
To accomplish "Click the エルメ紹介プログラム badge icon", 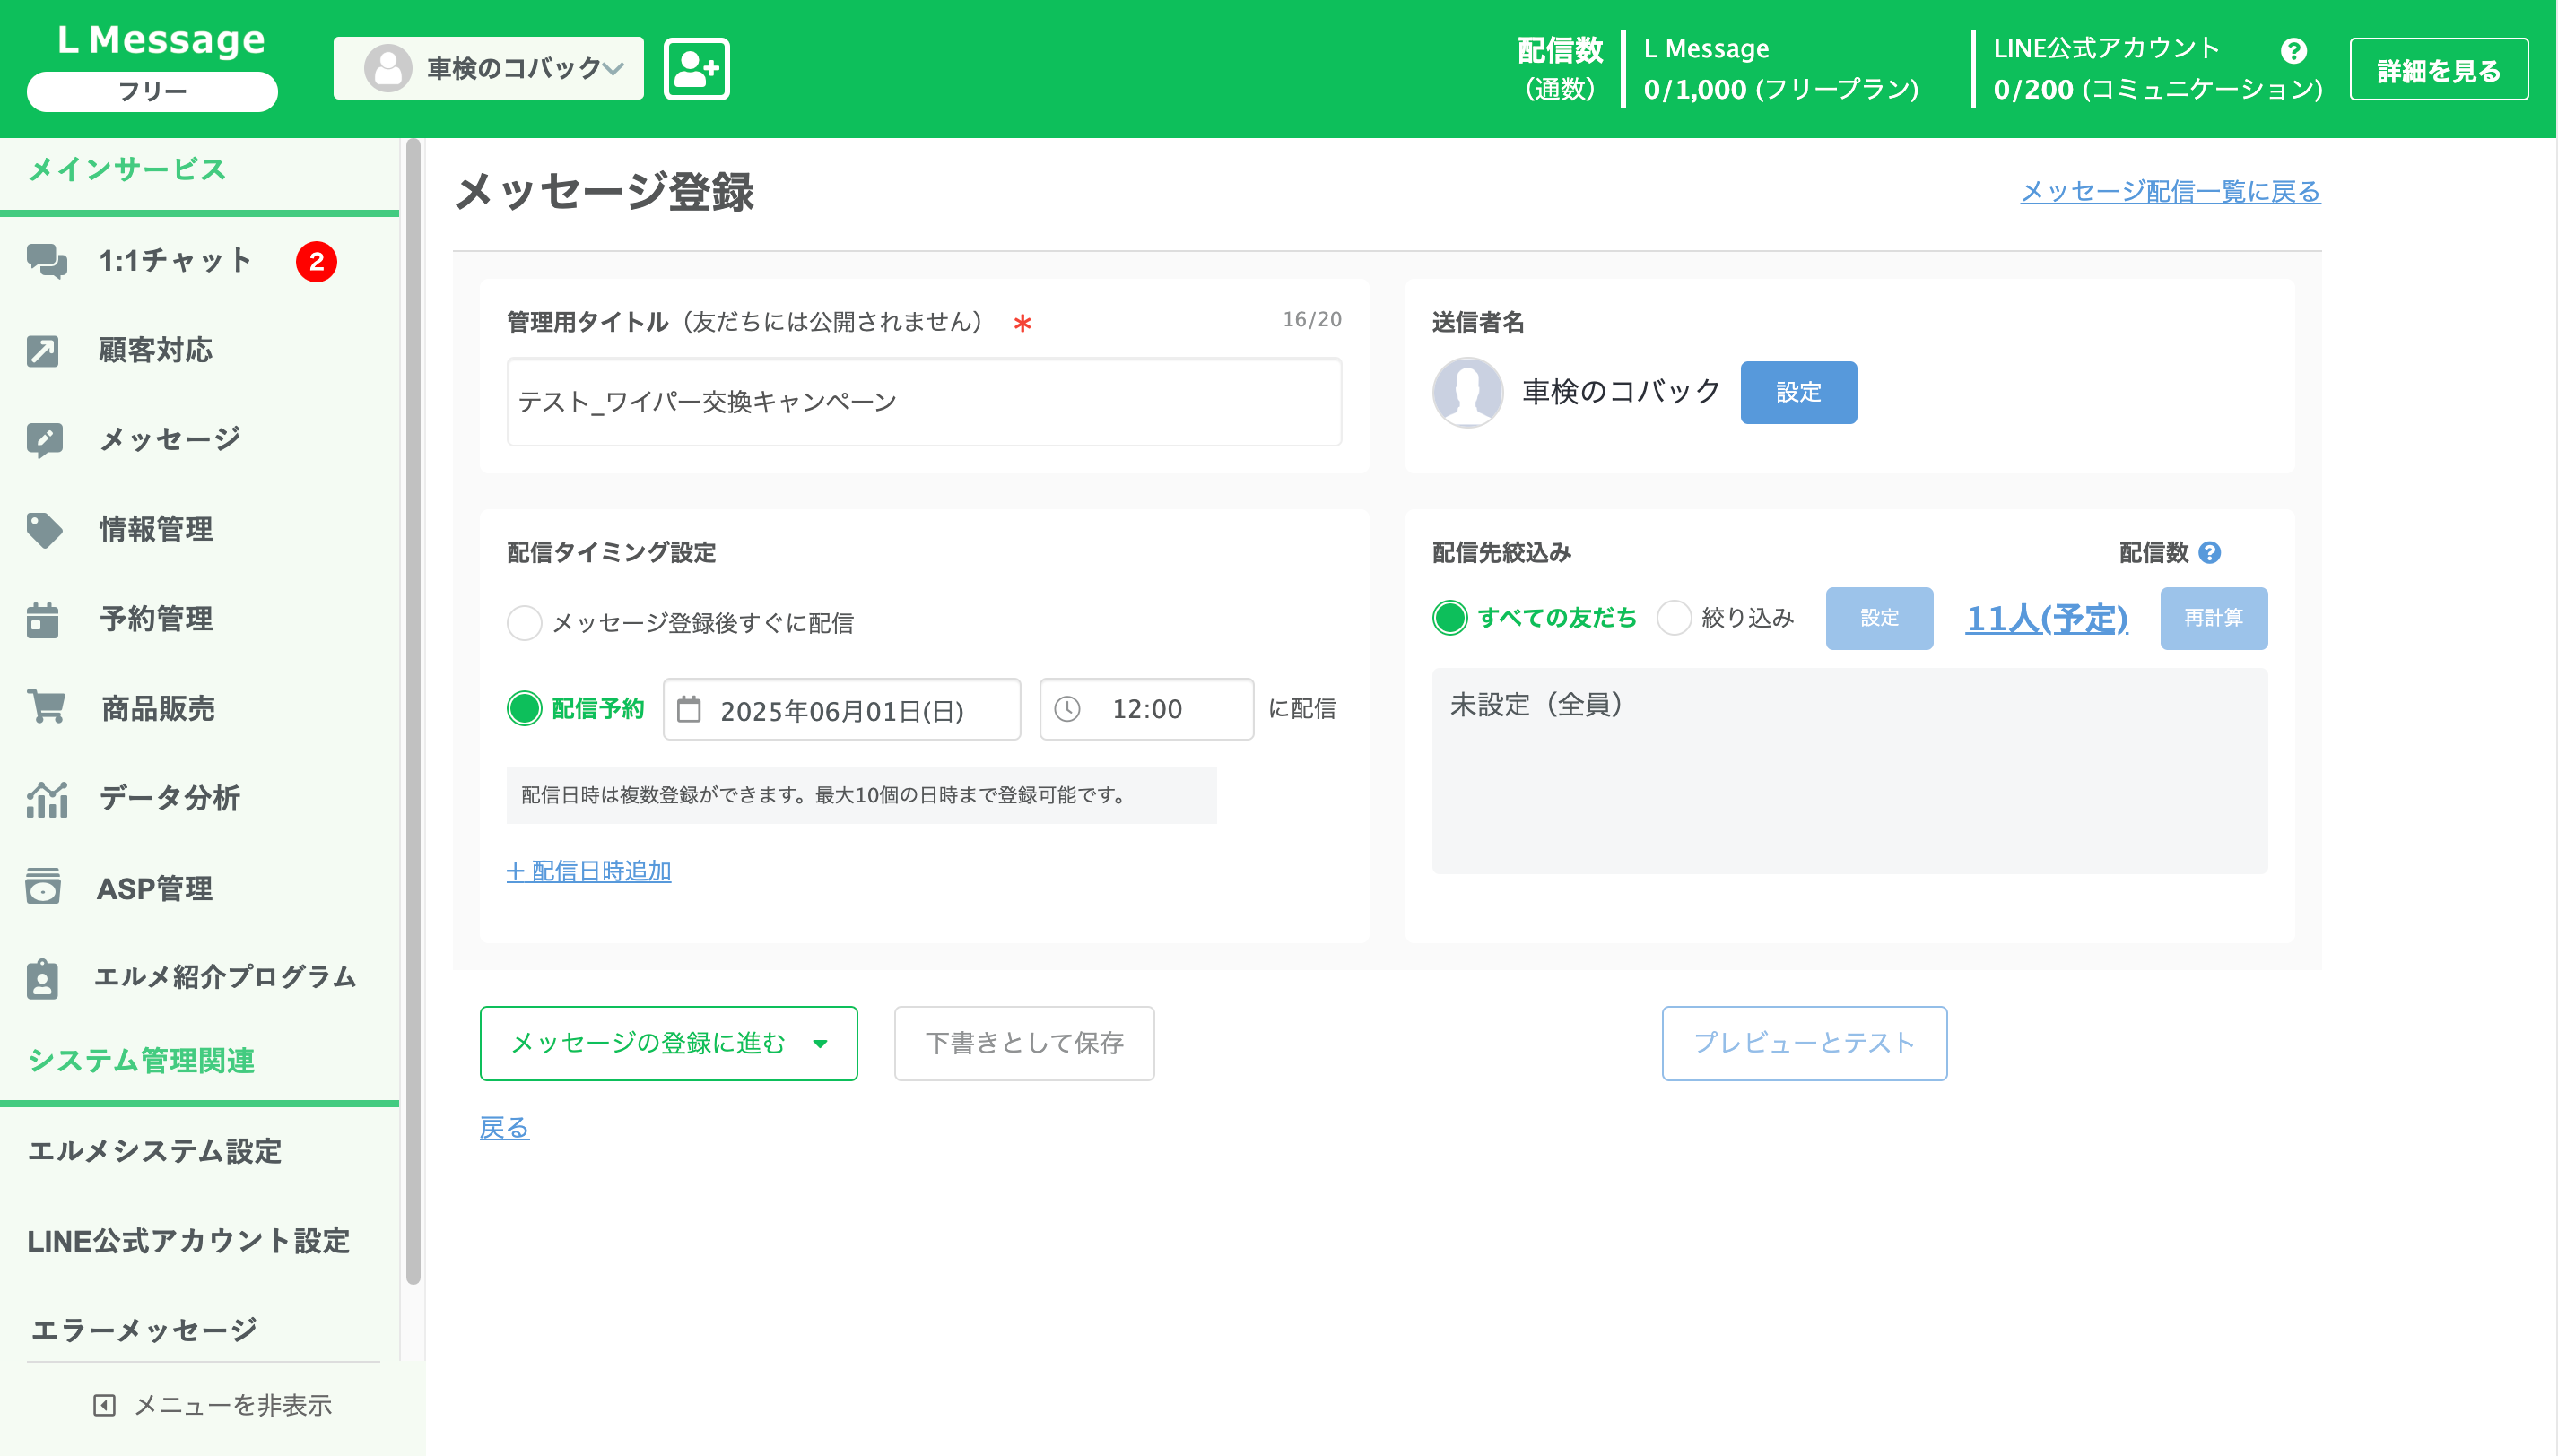I will pos(42,978).
